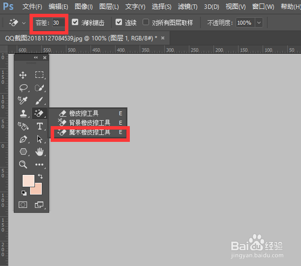Toggle the 消除锯齿 anti-alias checkbox
Viewport: 301px width, 266px height.
pos(75,22)
